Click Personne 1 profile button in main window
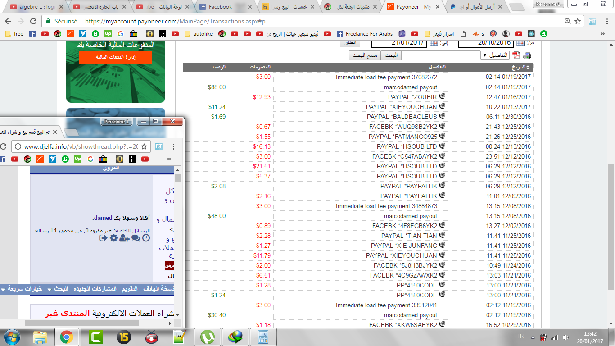The image size is (615, 346). pyautogui.click(x=549, y=4)
